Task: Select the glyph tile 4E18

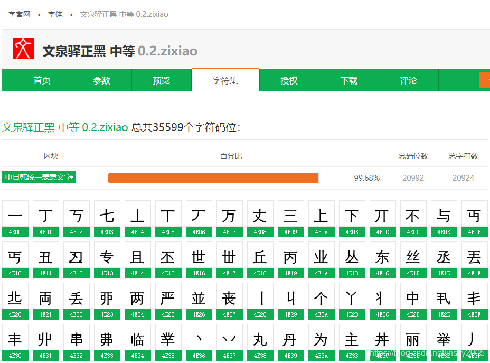Action: coord(260,260)
